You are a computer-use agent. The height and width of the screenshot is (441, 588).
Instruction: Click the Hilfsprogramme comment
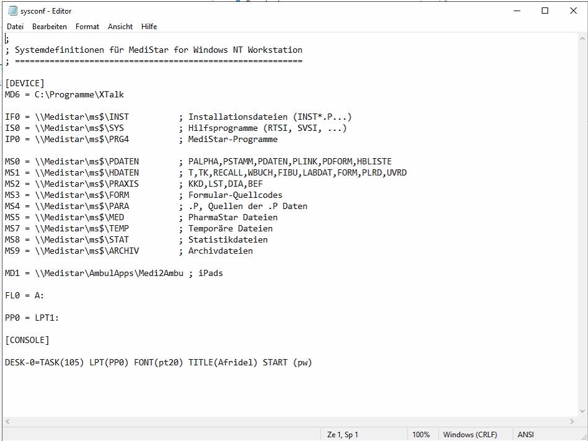(x=268, y=128)
